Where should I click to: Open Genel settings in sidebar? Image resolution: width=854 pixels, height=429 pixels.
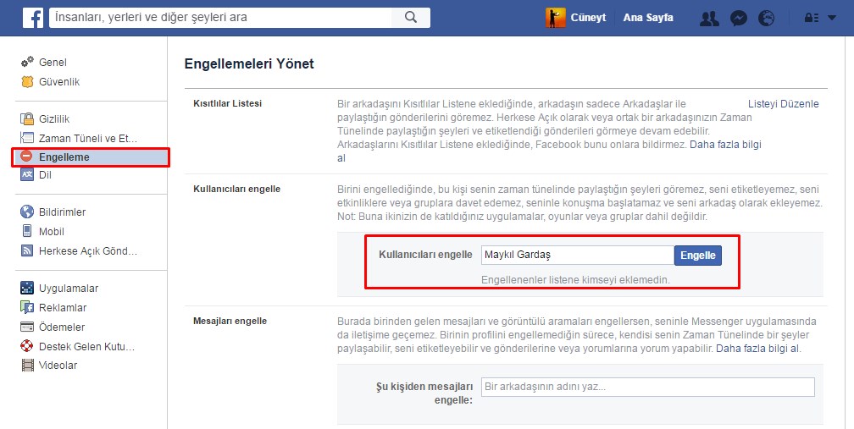point(52,63)
